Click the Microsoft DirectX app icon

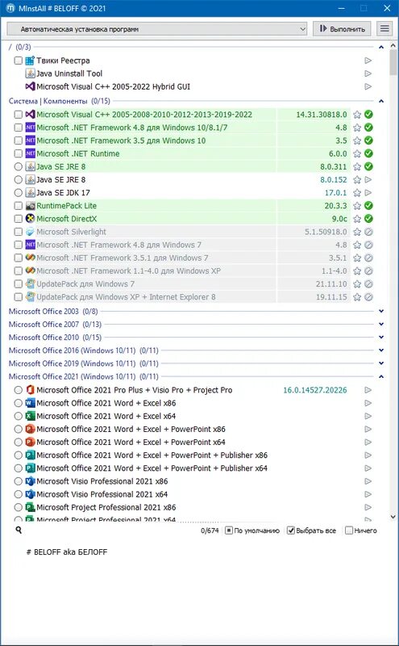click(x=30, y=218)
